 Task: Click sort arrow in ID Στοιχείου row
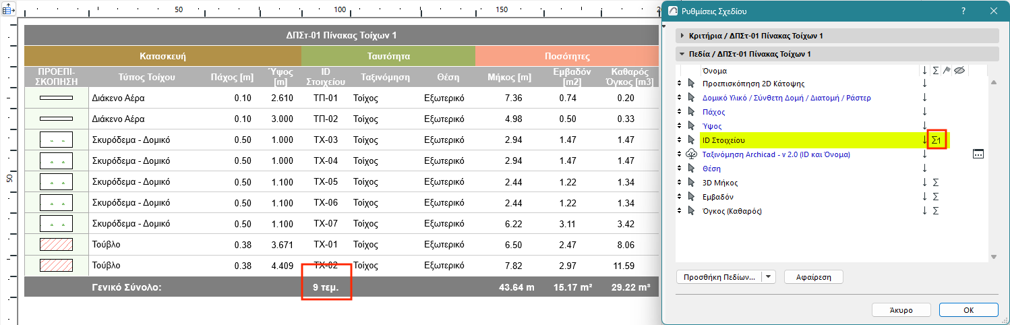[x=924, y=140]
